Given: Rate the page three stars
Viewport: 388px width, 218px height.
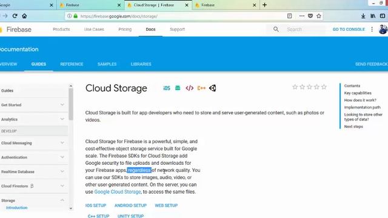Looking at the screenshot, I should tap(309, 87).
